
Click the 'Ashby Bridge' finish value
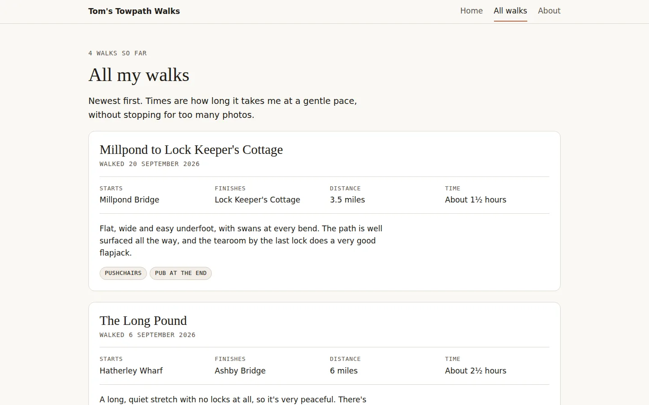[240, 371]
